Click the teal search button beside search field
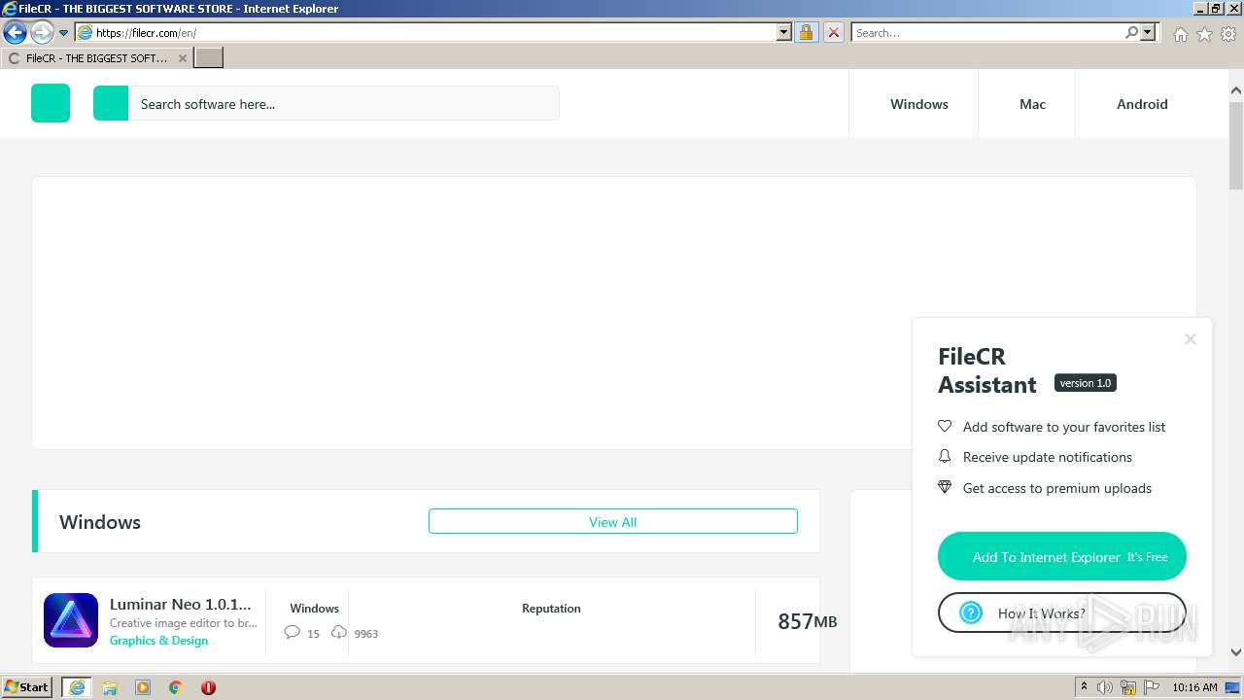Image resolution: width=1244 pixels, height=700 pixels. coord(111,103)
